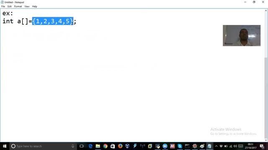Open clock showing 09:51 date

250,146
